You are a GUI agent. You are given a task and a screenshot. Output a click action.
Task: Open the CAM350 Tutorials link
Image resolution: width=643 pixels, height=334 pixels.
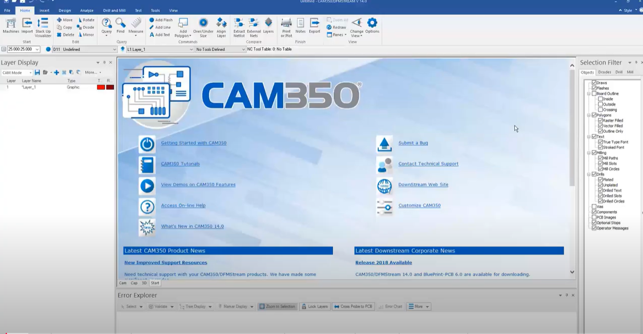point(181,164)
